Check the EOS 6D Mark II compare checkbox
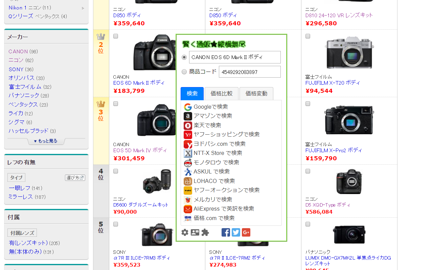This screenshot has width=433, height=270. click(x=116, y=36)
